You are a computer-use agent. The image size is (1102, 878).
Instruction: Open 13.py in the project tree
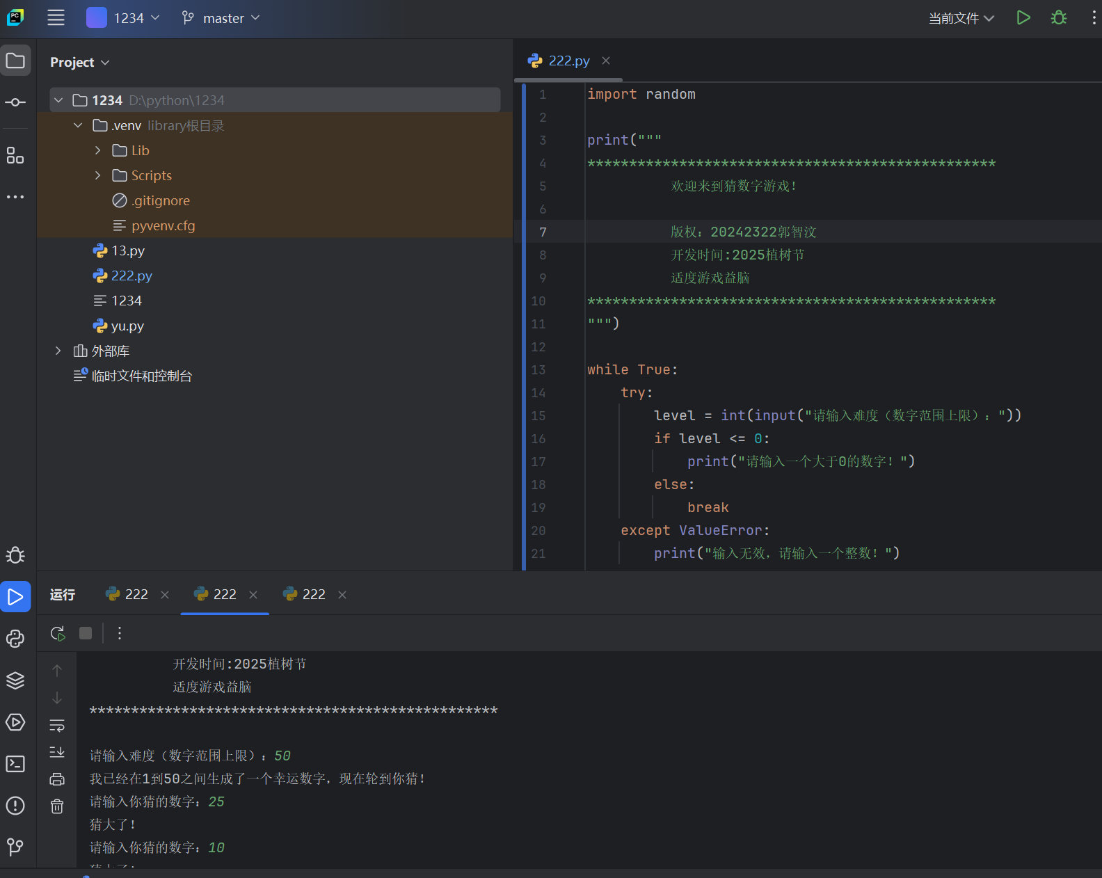[128, 250]
